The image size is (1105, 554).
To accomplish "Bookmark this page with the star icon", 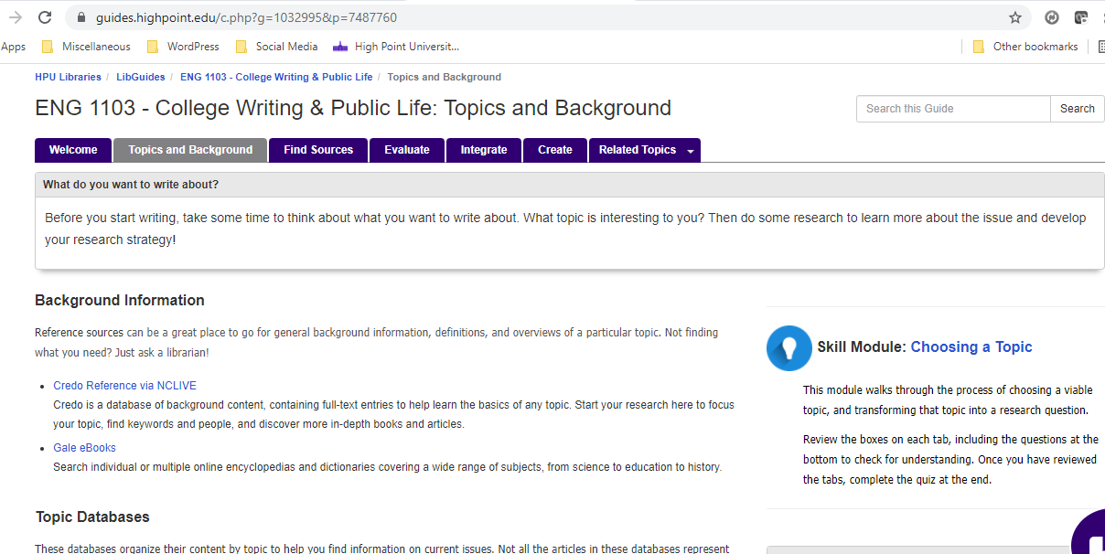I will pyautogui.click(x=1015, y=17).
